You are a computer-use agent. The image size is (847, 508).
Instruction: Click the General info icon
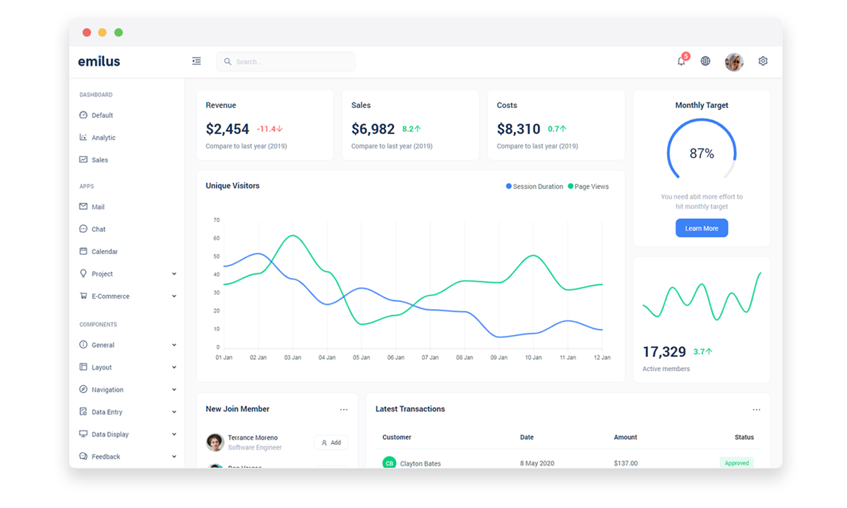(x=83, y=345)
